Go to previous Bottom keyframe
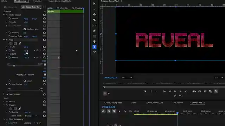Image resolution: width=225 pixels, height=126 pixels. (34, 57)
